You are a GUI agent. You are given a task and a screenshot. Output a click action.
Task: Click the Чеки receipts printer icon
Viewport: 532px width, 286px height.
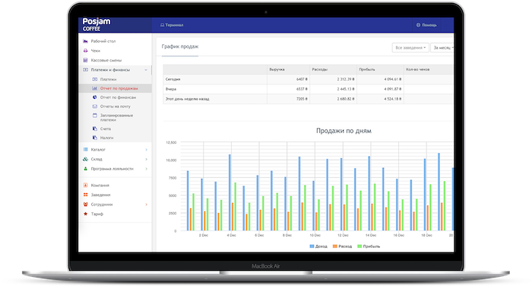85,51
